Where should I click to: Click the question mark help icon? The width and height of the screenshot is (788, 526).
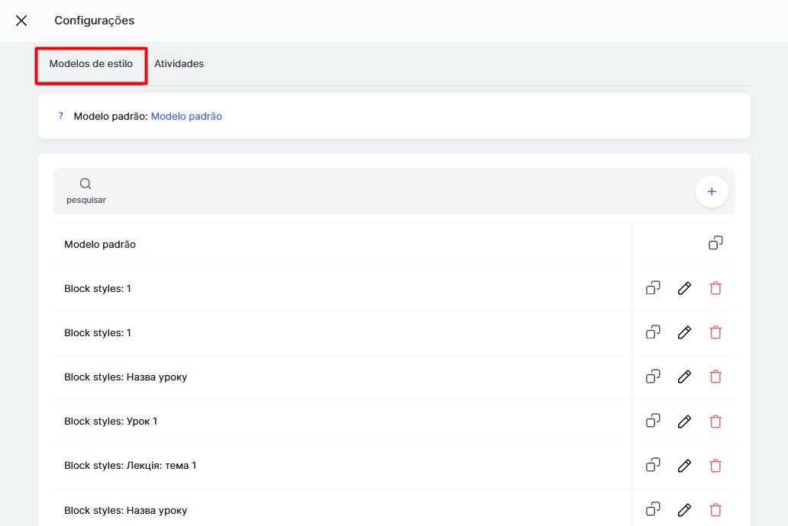61,117
